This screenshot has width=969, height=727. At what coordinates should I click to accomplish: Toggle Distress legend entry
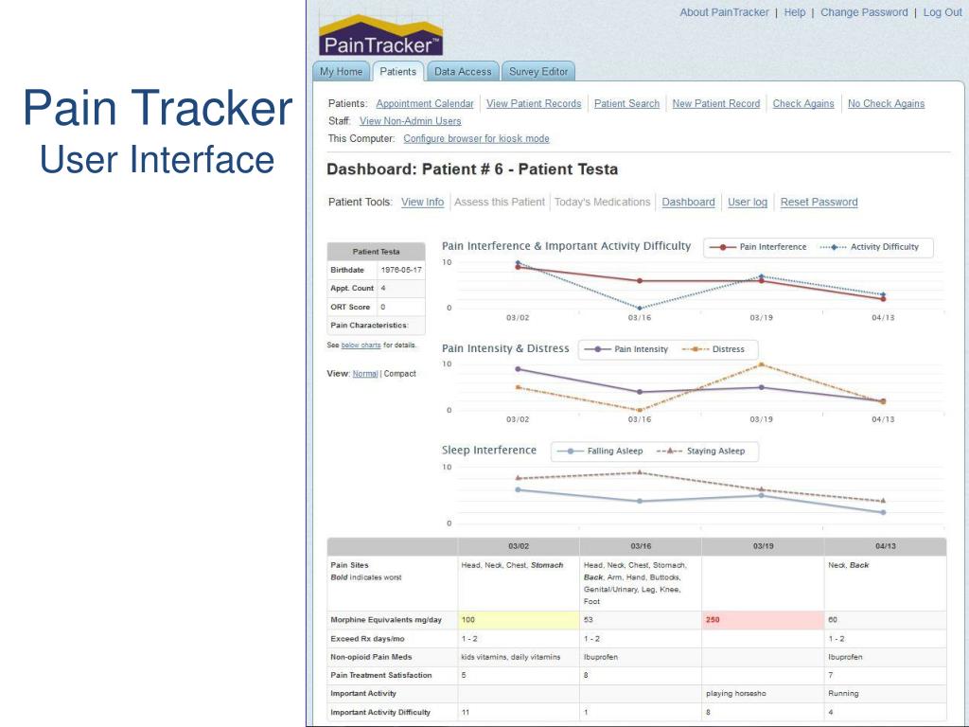[714, 349]
